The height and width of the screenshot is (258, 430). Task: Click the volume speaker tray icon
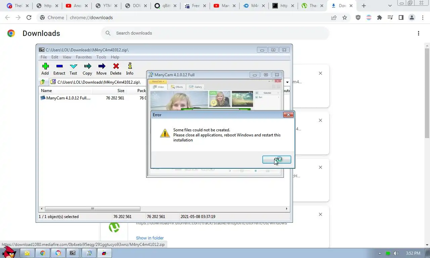[x=396, y=253]
